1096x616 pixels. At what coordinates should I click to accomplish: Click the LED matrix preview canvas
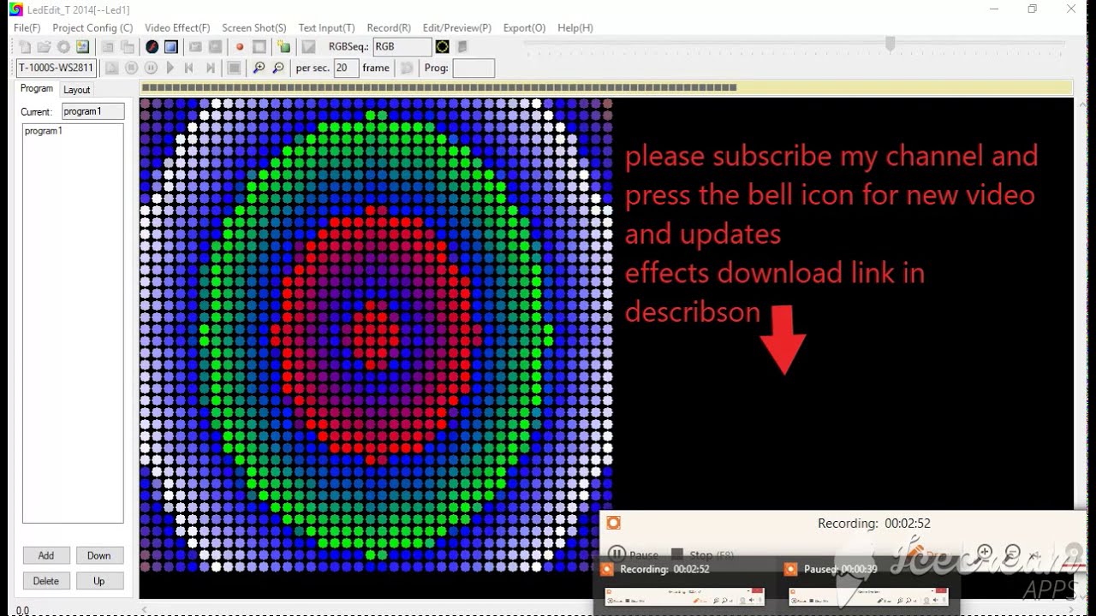click(377, 335)
